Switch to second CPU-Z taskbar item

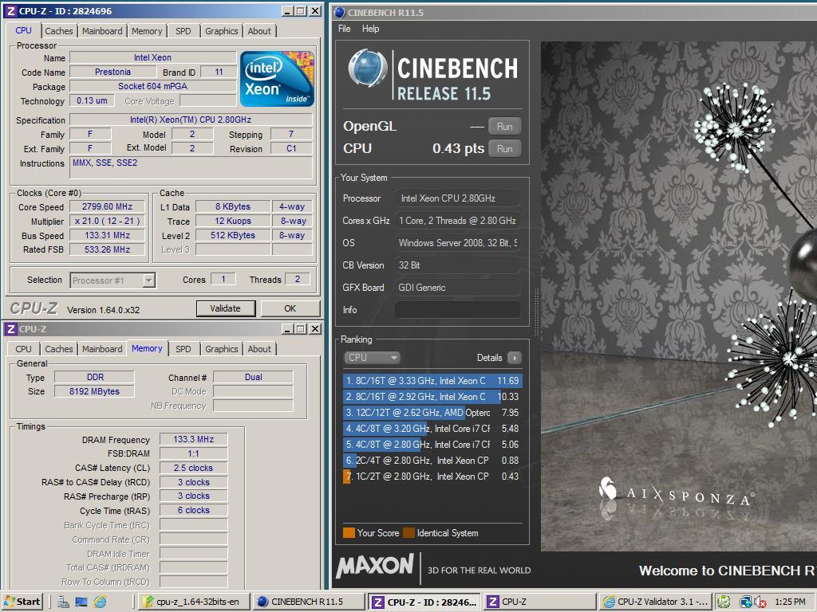pos(539,602)
